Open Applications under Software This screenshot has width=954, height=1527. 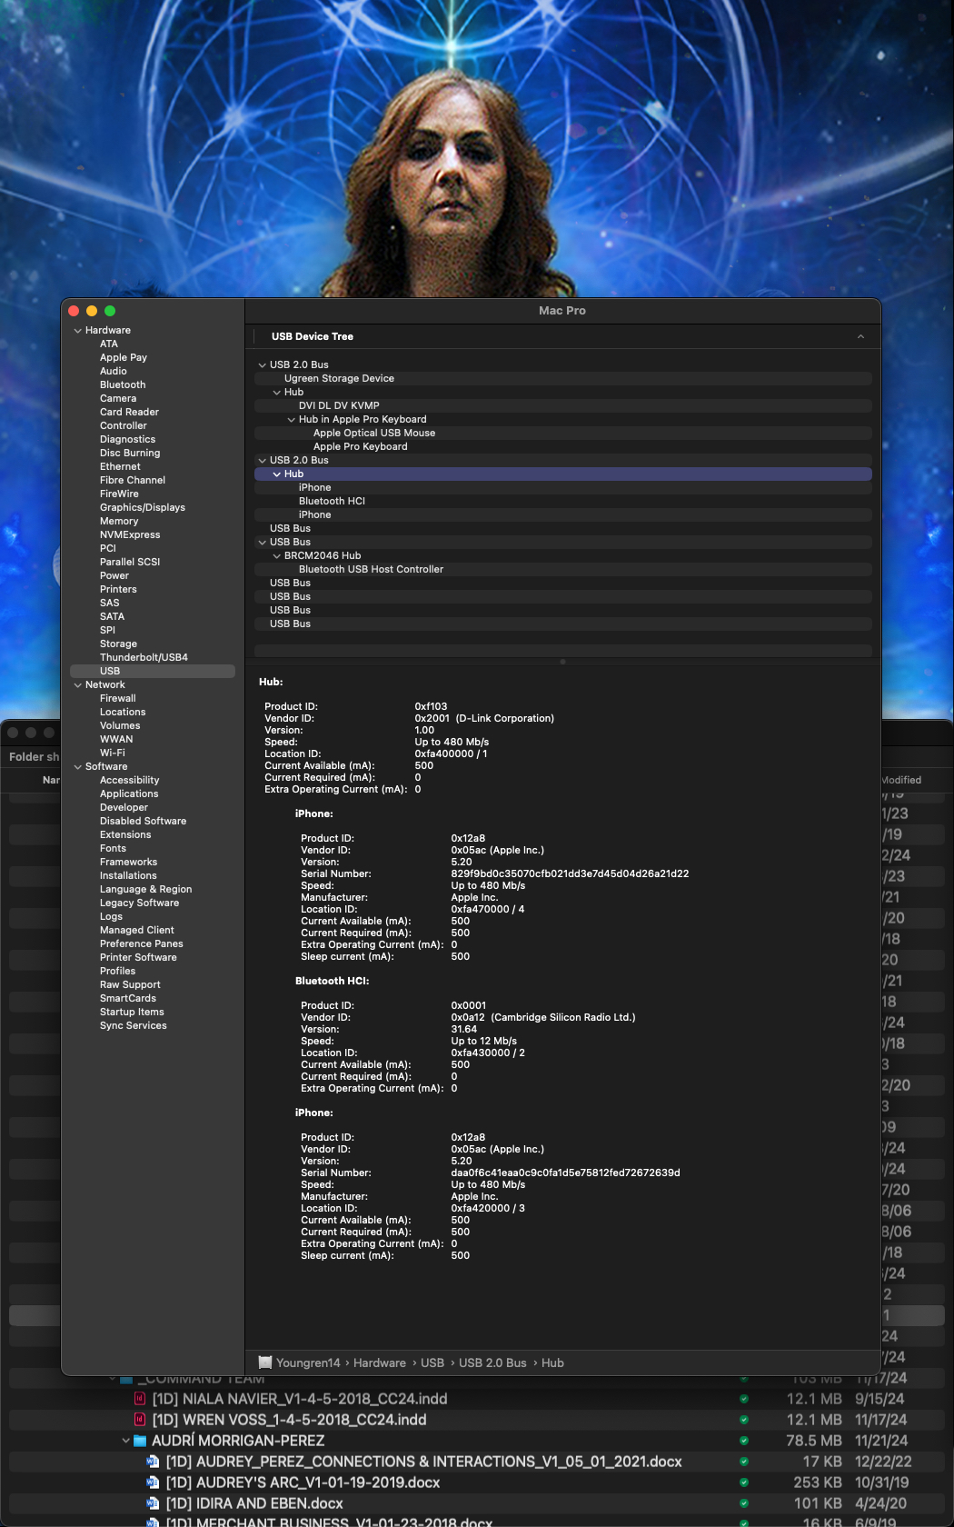coord(129,793)
